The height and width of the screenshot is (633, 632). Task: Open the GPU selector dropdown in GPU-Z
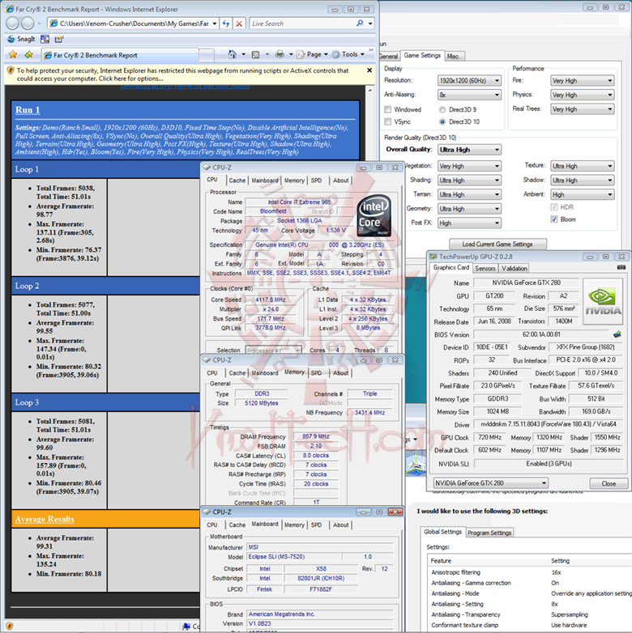(490, 482)
